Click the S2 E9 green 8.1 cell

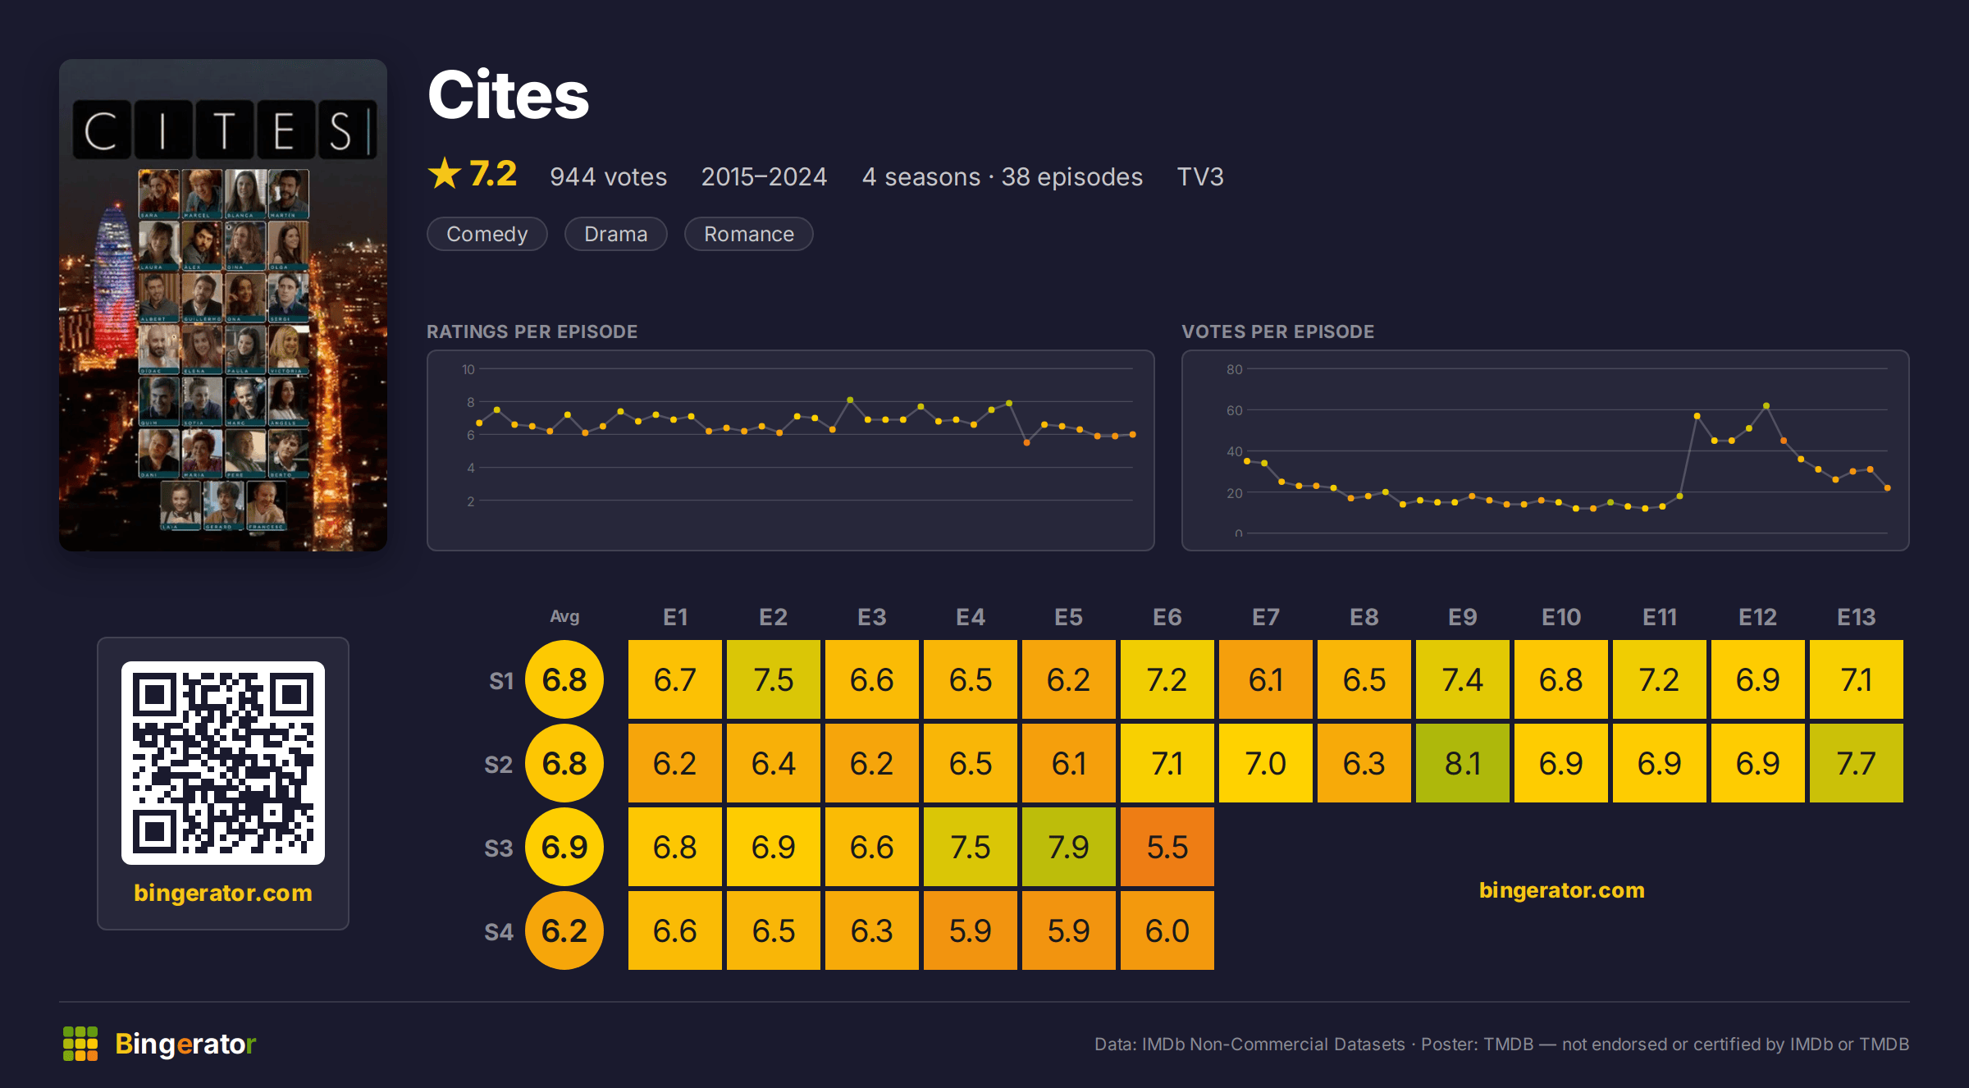pyautogui.click(x=1463, y=763)
